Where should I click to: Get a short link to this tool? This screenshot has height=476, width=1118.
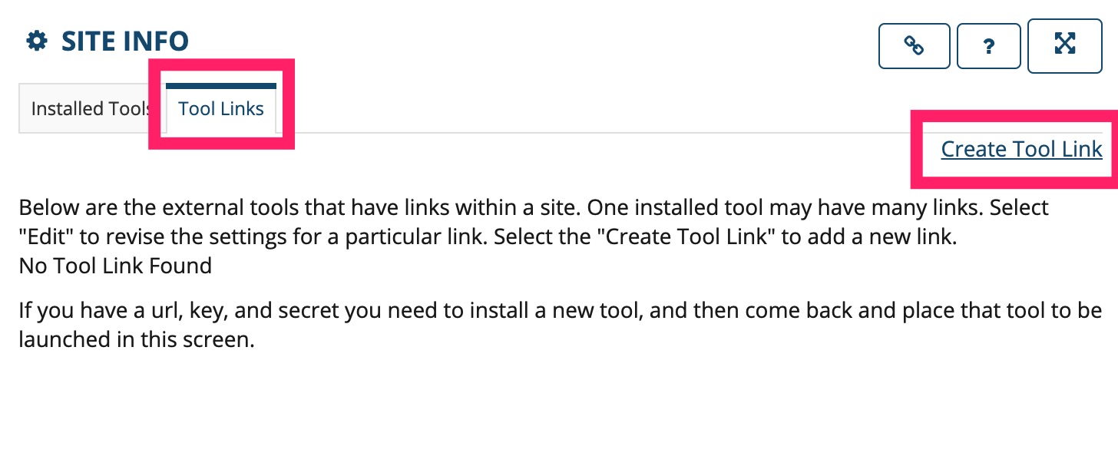pos(914,46)
